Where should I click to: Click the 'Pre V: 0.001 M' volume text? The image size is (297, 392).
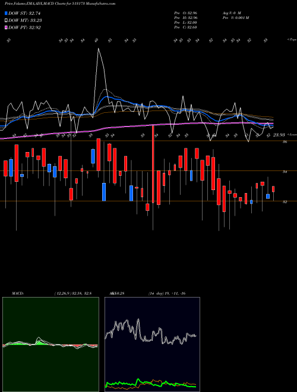point(235,17)
